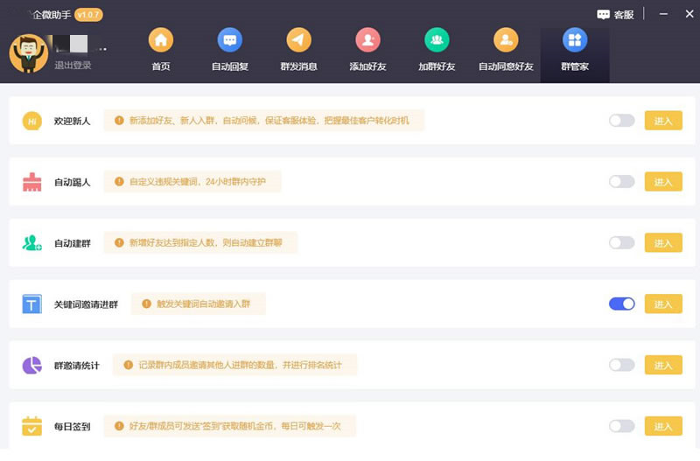The height and width of the screenshot is (461, 700).
Task: Switch to the 首页 tab label
Action: point(161,66)
